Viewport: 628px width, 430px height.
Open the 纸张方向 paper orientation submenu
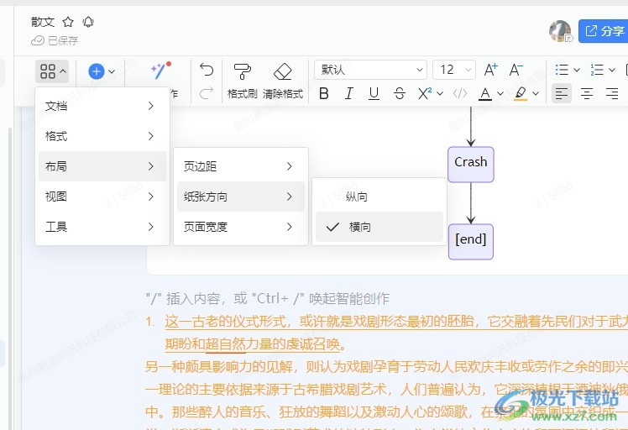pos(241,197)
